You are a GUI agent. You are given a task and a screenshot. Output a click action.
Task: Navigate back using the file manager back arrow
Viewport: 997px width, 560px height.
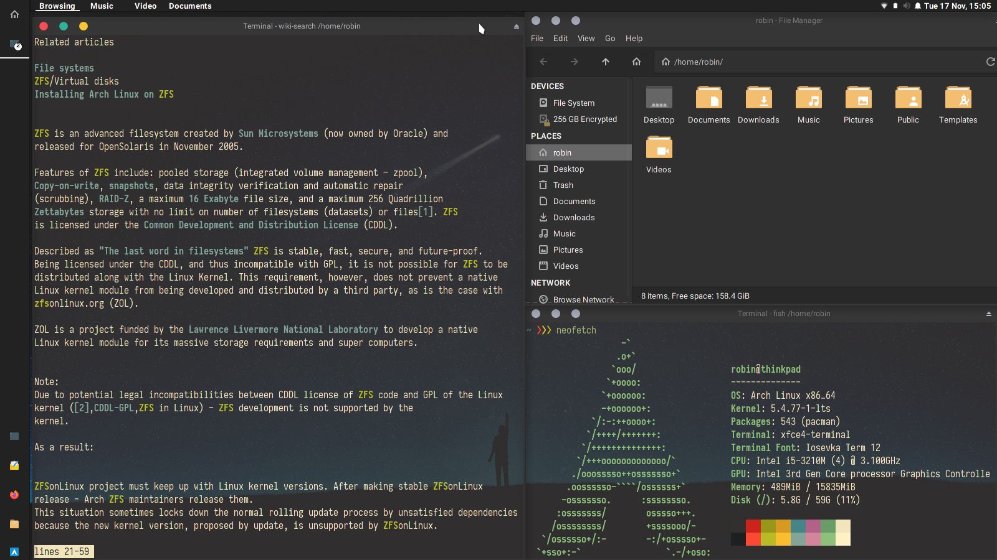pyautogui.click(x=543, y=62)
